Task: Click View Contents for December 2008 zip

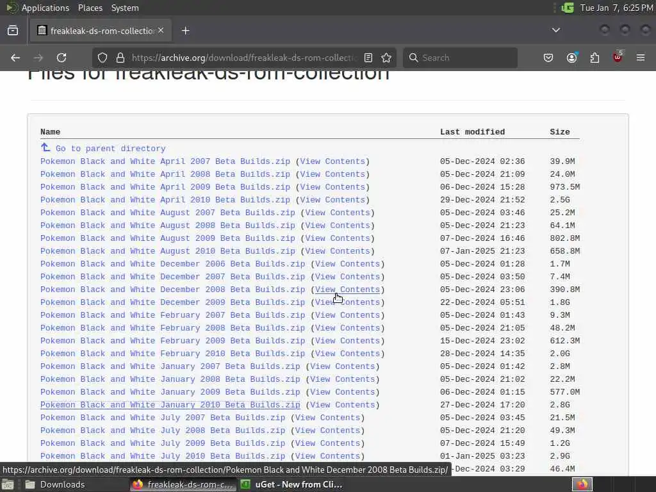Action: 347,290
